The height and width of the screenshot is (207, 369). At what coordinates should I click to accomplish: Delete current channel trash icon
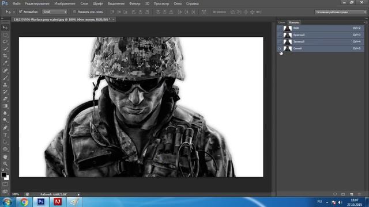359,194
